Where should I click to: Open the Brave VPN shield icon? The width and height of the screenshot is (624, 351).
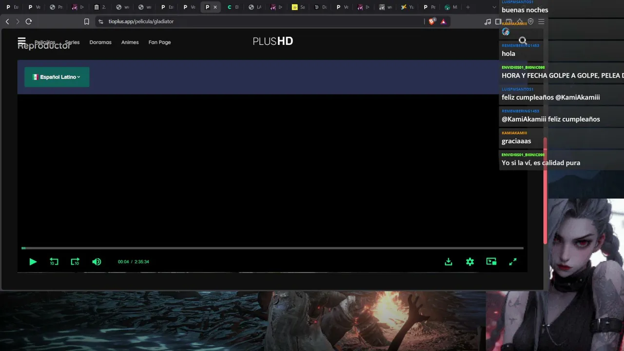click(x=530, y=21)
